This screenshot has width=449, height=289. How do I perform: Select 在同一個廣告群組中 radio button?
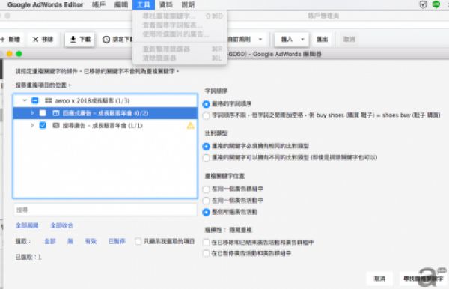(206, 189)
